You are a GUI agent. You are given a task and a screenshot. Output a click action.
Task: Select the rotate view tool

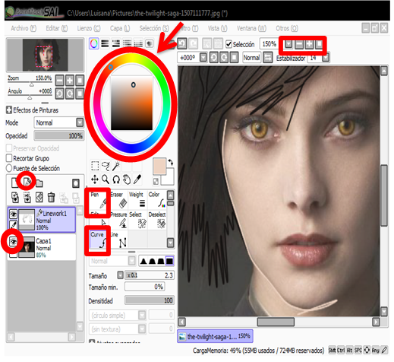[116, 179]
